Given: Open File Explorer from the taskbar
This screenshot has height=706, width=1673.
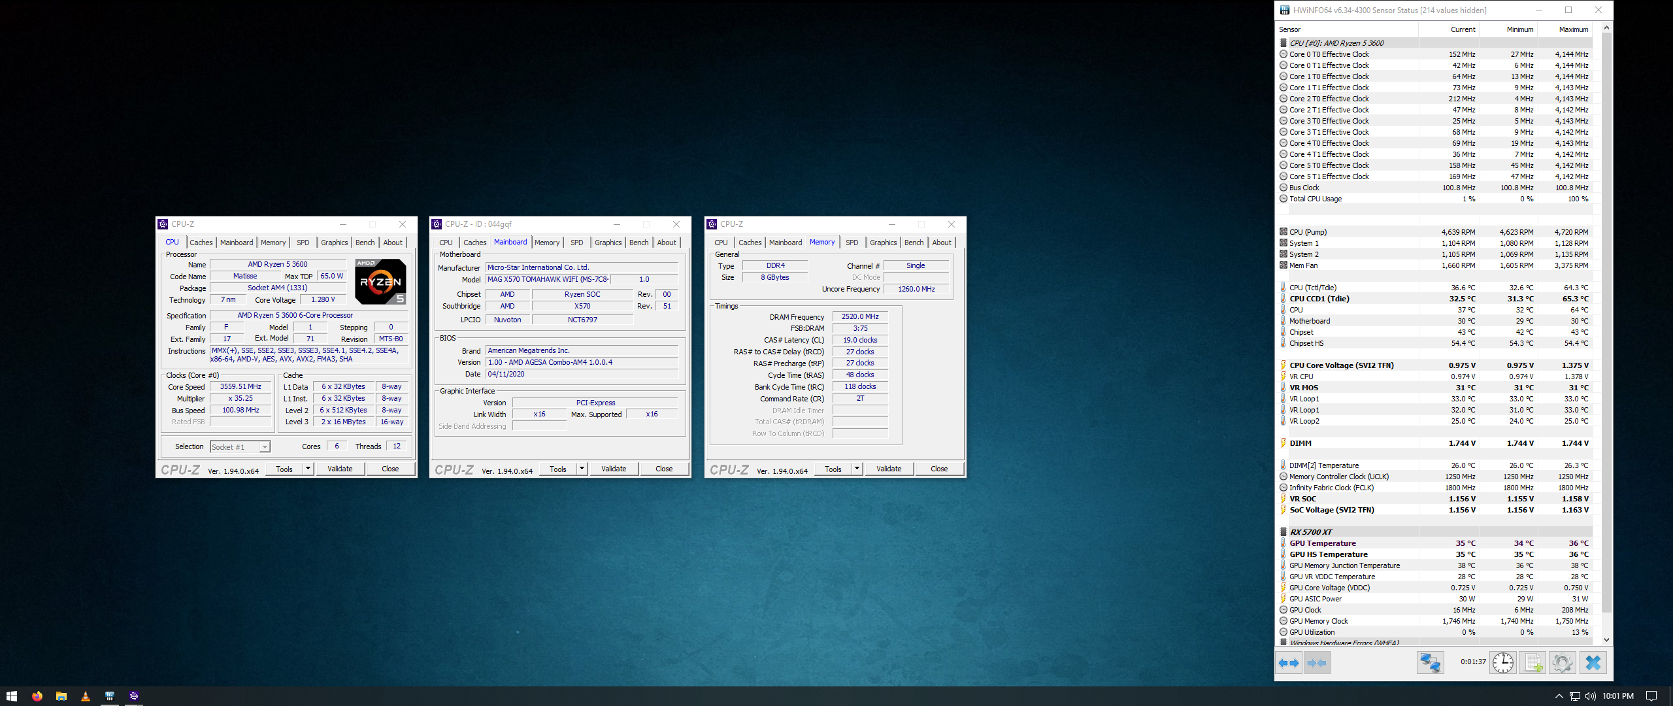Looking at the screenshot, I should pos(61,696).
